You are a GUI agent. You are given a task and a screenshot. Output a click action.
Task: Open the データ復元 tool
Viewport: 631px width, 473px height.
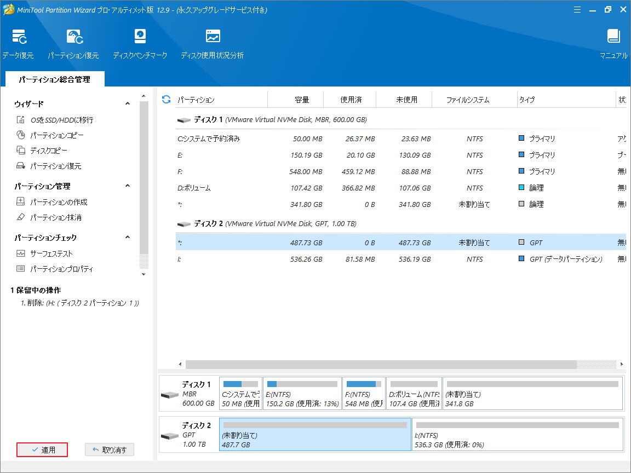19,44
